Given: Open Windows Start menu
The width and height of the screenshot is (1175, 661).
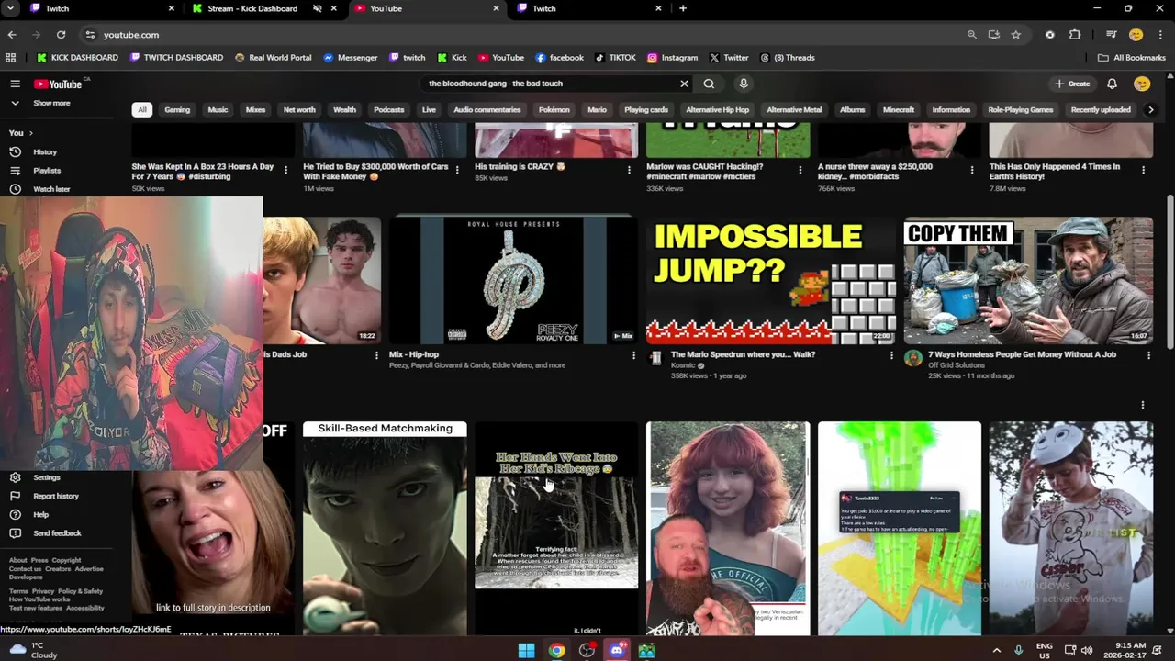Looking at the screenshot, I should point(526,651).
